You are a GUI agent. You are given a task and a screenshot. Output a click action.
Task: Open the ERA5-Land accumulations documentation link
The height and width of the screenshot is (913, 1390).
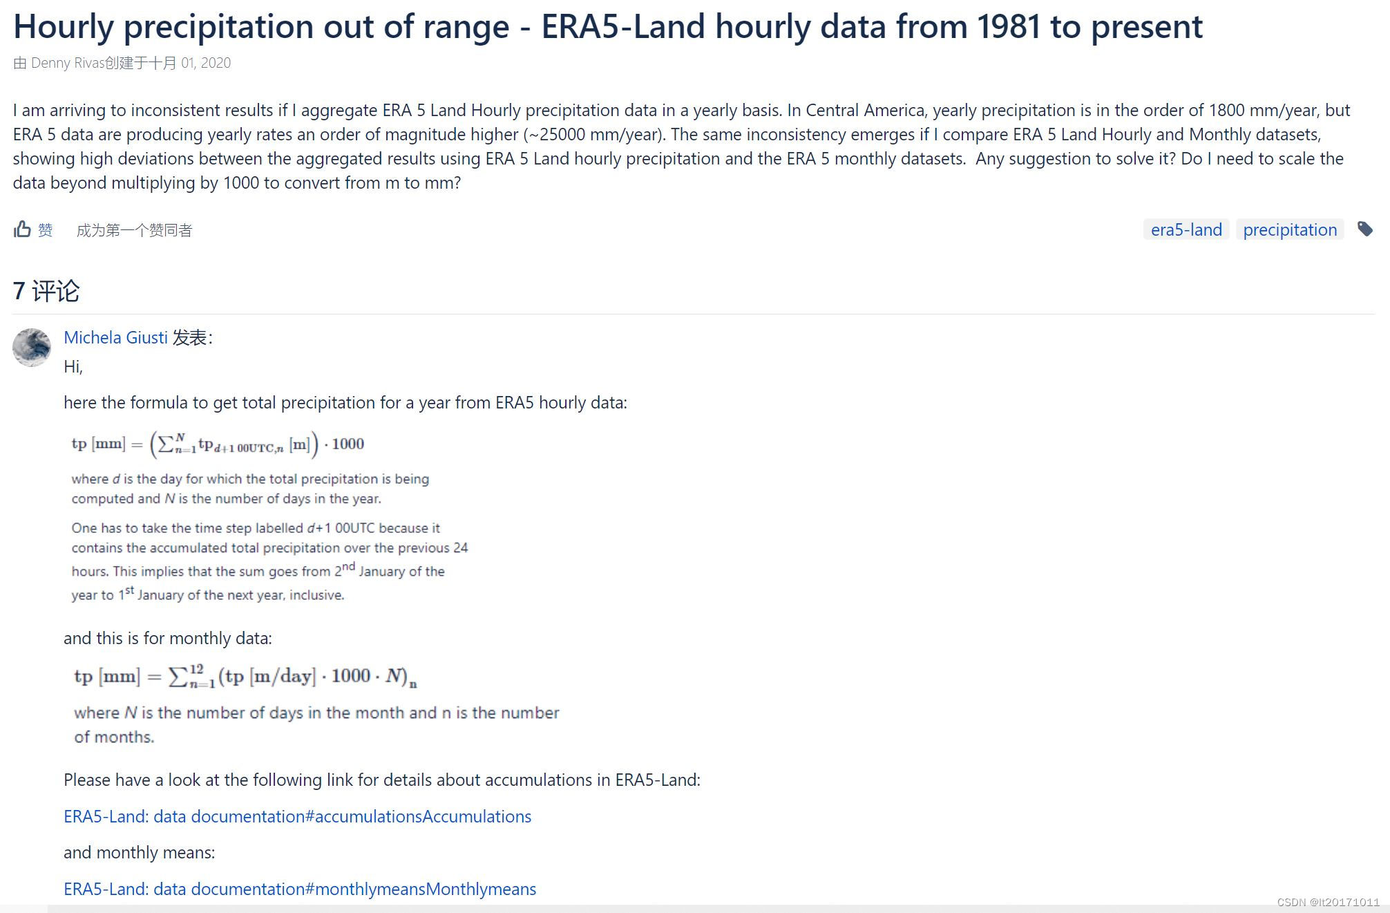pyautogui.click(x=297, y=816)
